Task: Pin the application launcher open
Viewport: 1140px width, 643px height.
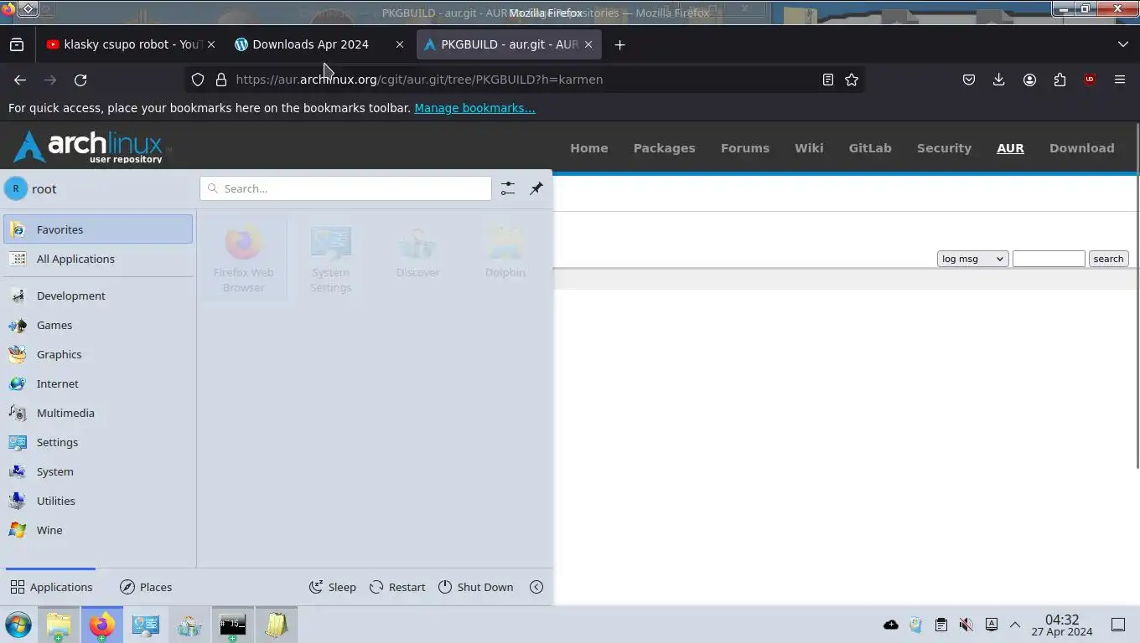Action: click(536, 188)
